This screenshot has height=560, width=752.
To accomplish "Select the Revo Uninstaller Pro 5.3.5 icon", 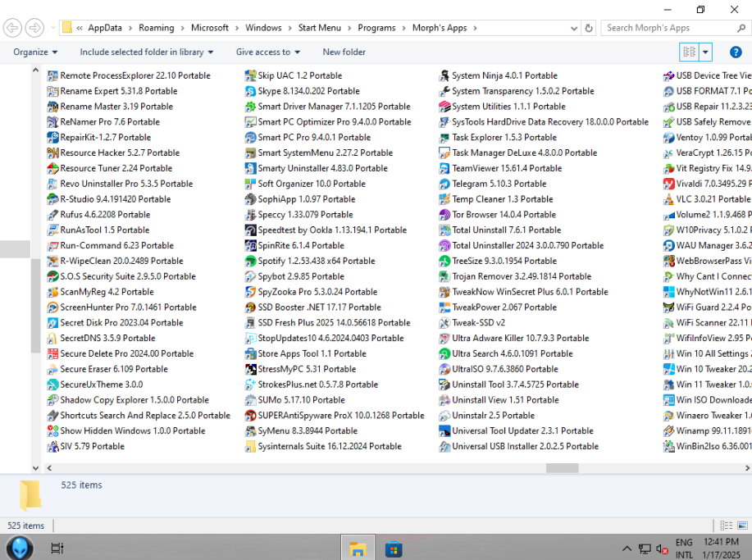I will pyautogui.click(x=52, y=184).
